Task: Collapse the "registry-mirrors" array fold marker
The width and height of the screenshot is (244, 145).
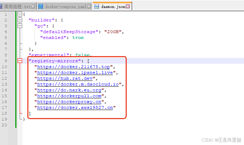Action: click(20, 61)
